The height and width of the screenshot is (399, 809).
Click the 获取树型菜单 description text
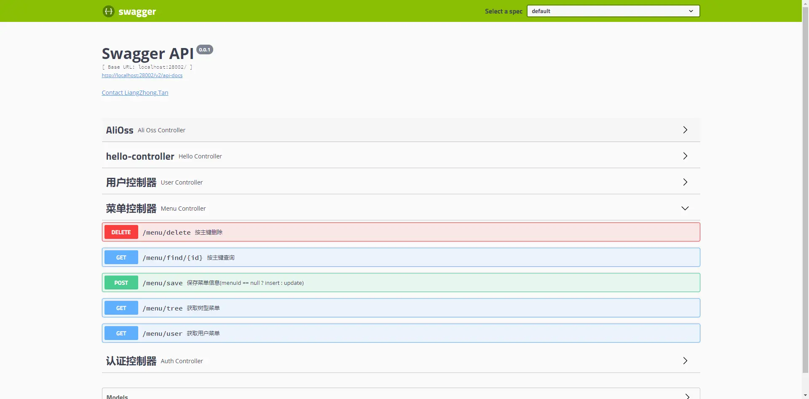tap(203, 308)
